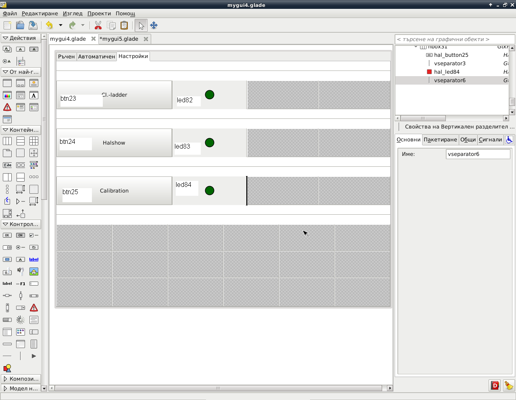
Task: Open the Файл menu
Action: (x=10, y=14)
